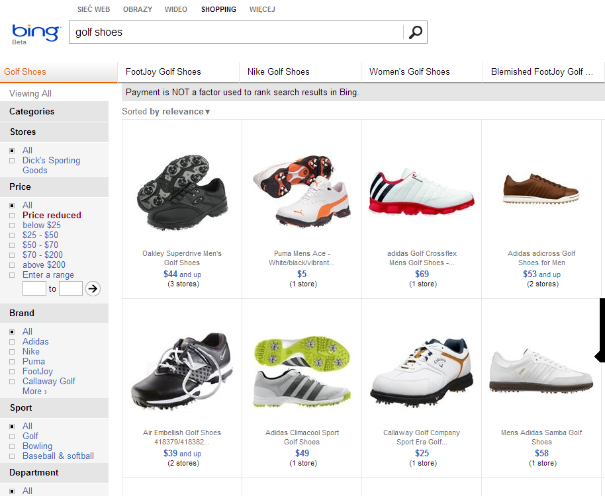Open the Oakley Superdrive Men's Golf Shoes listing
Screen dimensions: 605x496
point(181,258)
